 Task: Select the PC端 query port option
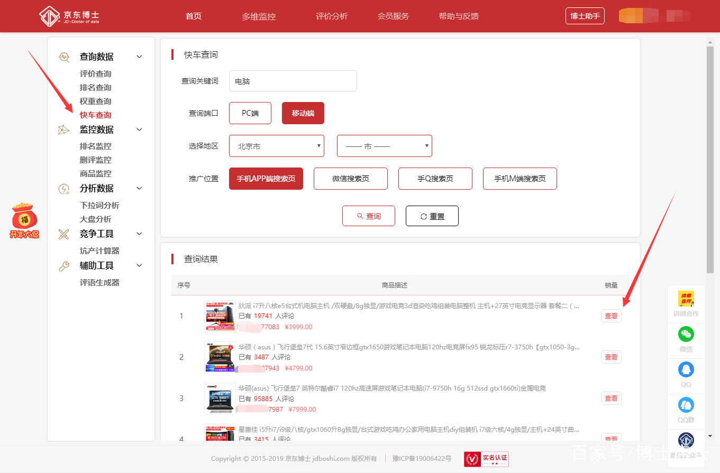click(x=250, y=113)
